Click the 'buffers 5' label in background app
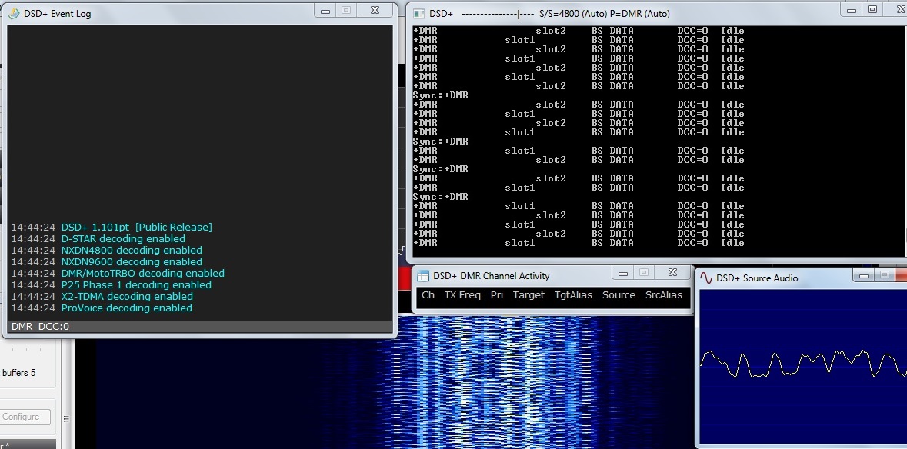The height and width of the screenshot is (449, 907). pos(19,373)
